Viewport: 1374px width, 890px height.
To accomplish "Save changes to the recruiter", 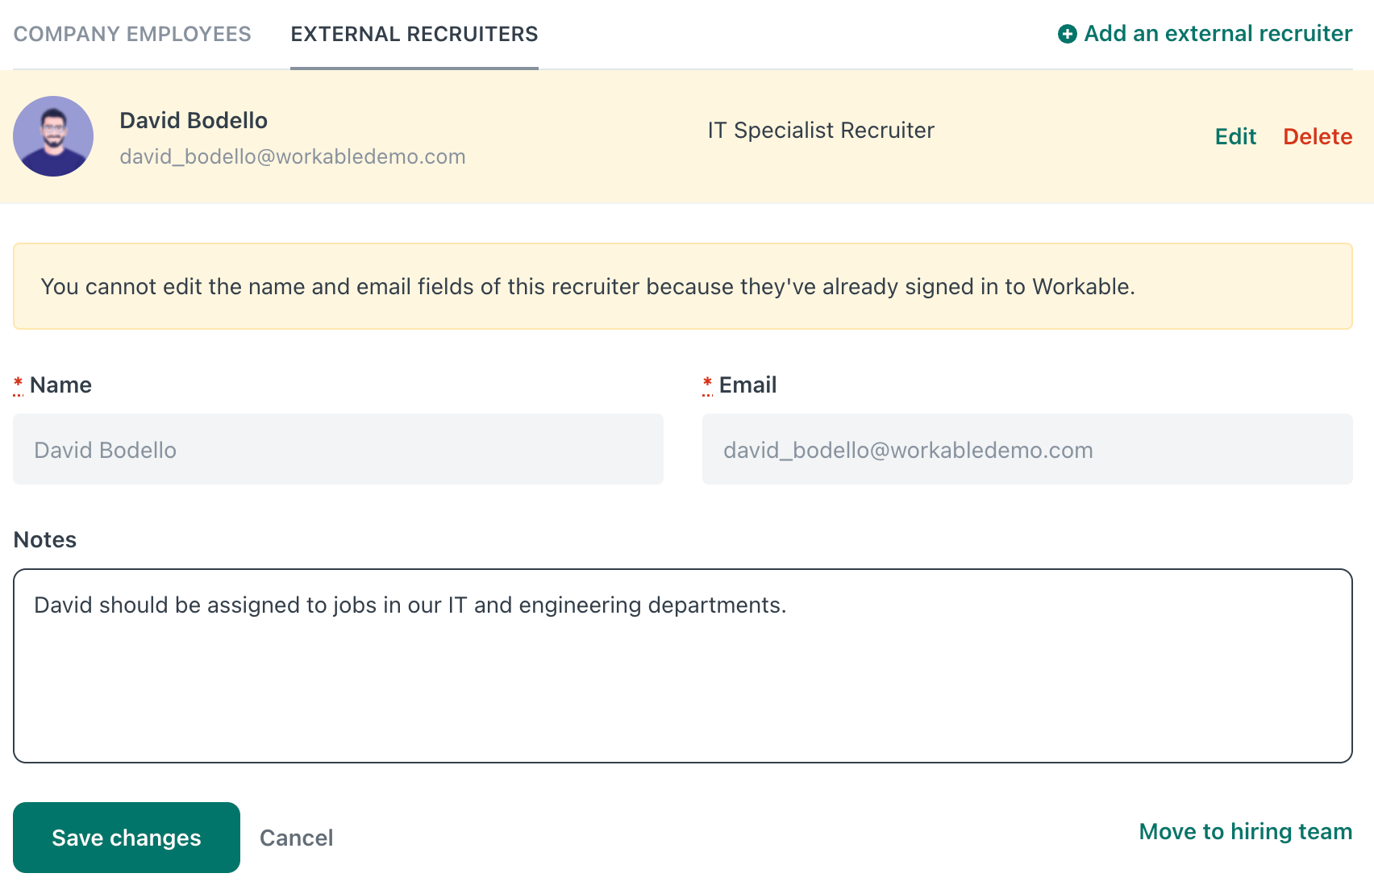I will (x=127, y=838).
